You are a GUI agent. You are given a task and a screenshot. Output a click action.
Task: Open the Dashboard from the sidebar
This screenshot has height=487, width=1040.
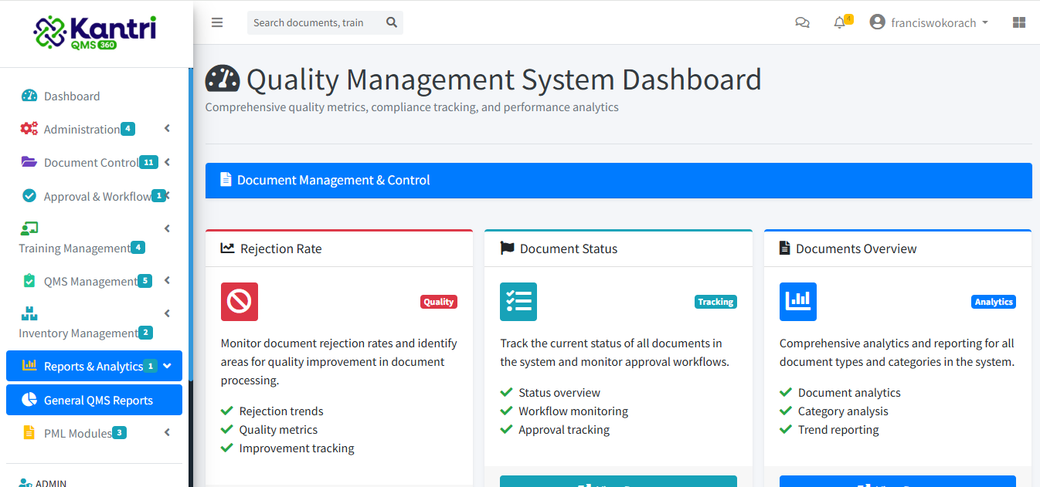tap(73, 96)
